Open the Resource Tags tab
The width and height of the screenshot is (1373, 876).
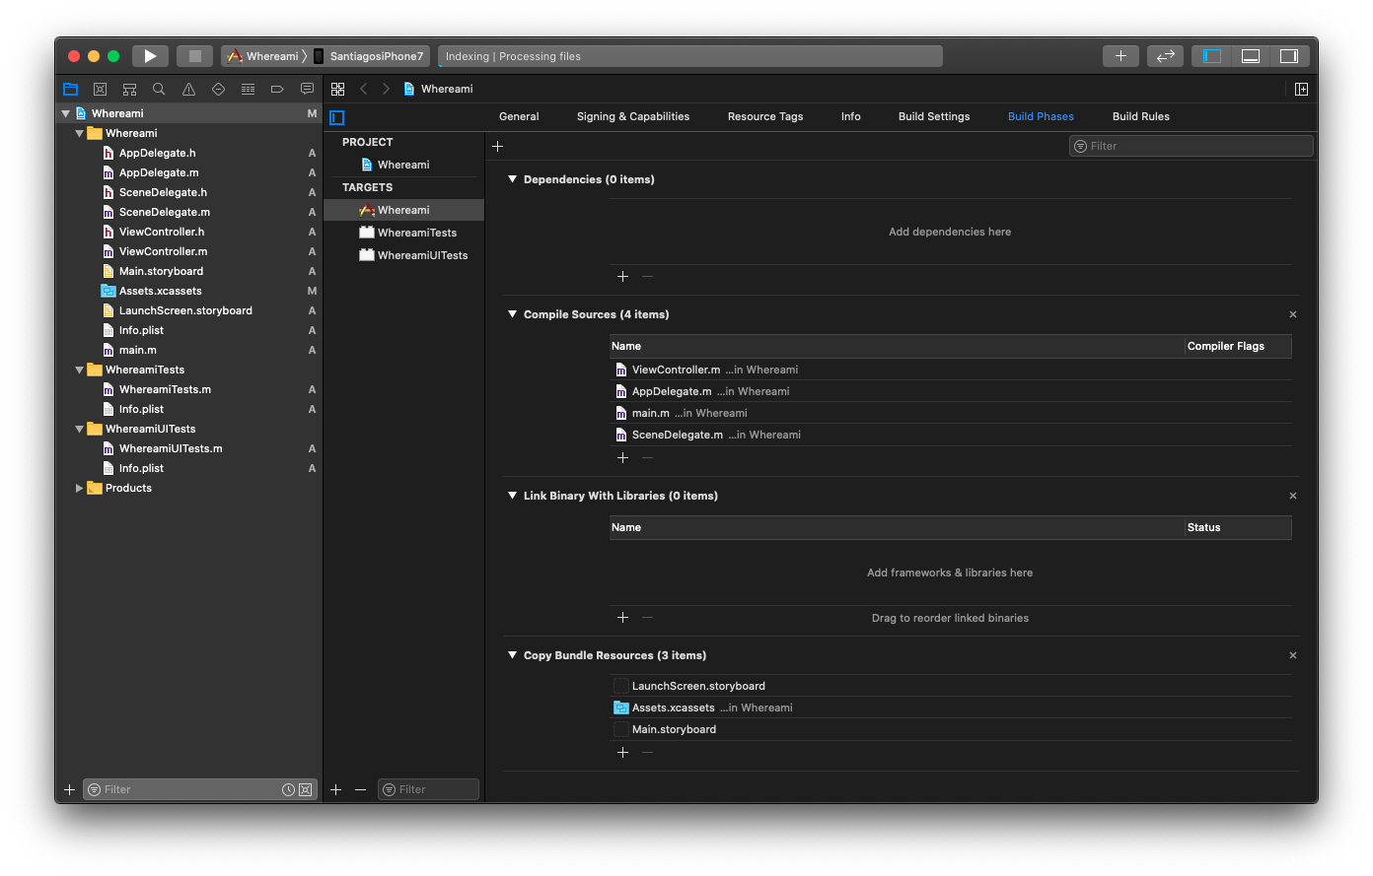[765, 116]
